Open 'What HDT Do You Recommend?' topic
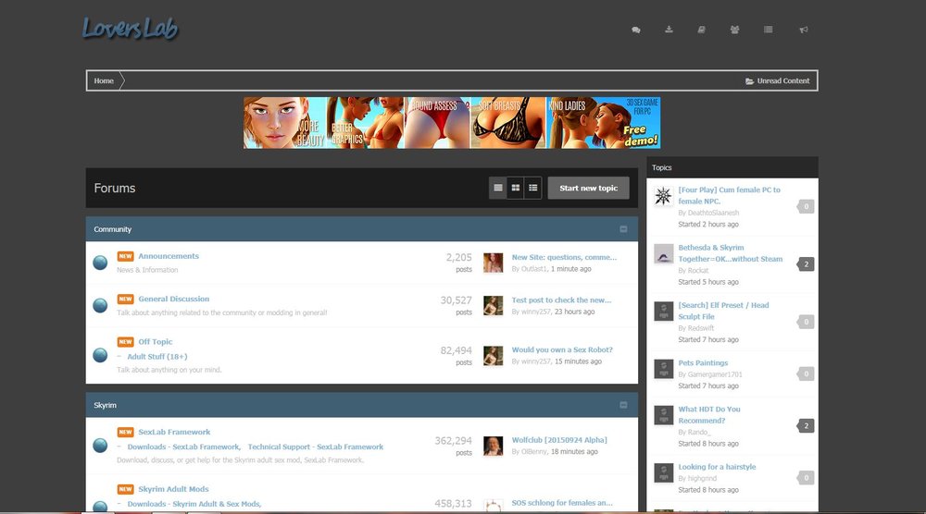The width and height of the screenshot is (926, 514). point(708,414)
